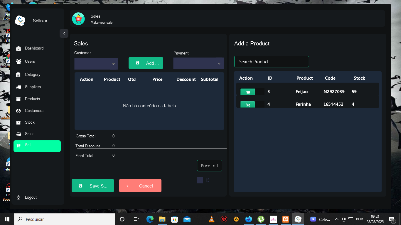Click the Sellixor logo

pyautogui.click(x=20, y=21)
